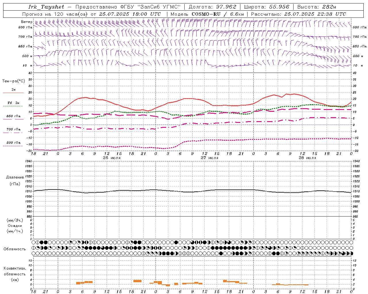Image resolution: width=368 pixels, height=294 pixels.
Task: Click the "Рассчитано: 25.07.2025 22:38 UTC" timestamp
Action: coord(298,14)
